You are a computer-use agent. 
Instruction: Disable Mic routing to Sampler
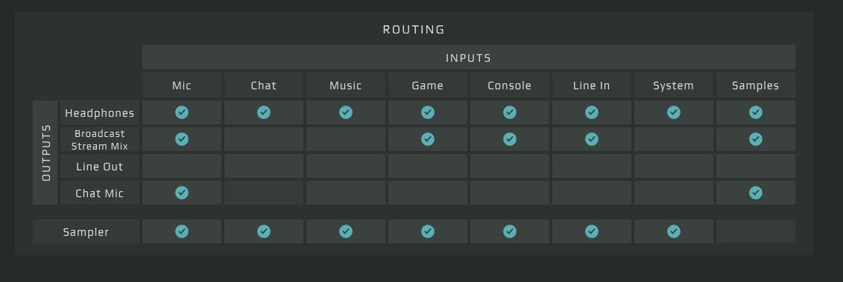(x=182, y=231)
